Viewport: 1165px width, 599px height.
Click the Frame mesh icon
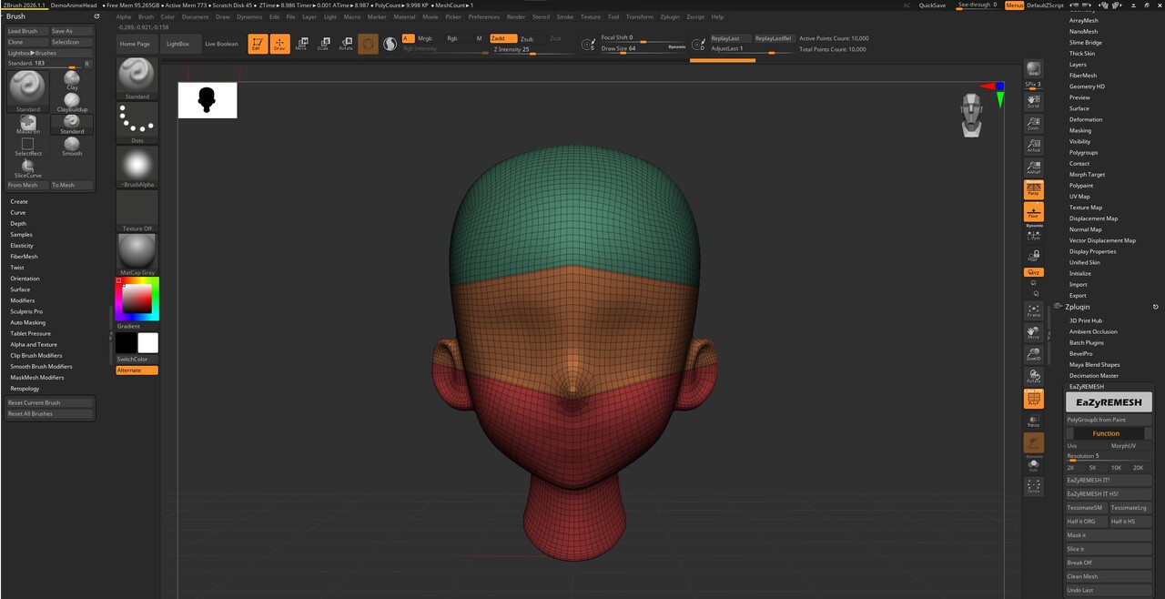1033,311
